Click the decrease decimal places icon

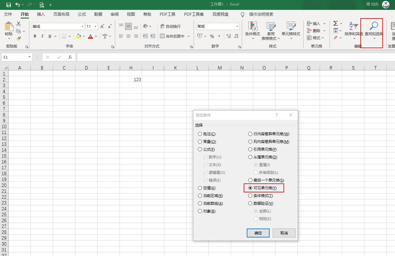click(237, 36)
